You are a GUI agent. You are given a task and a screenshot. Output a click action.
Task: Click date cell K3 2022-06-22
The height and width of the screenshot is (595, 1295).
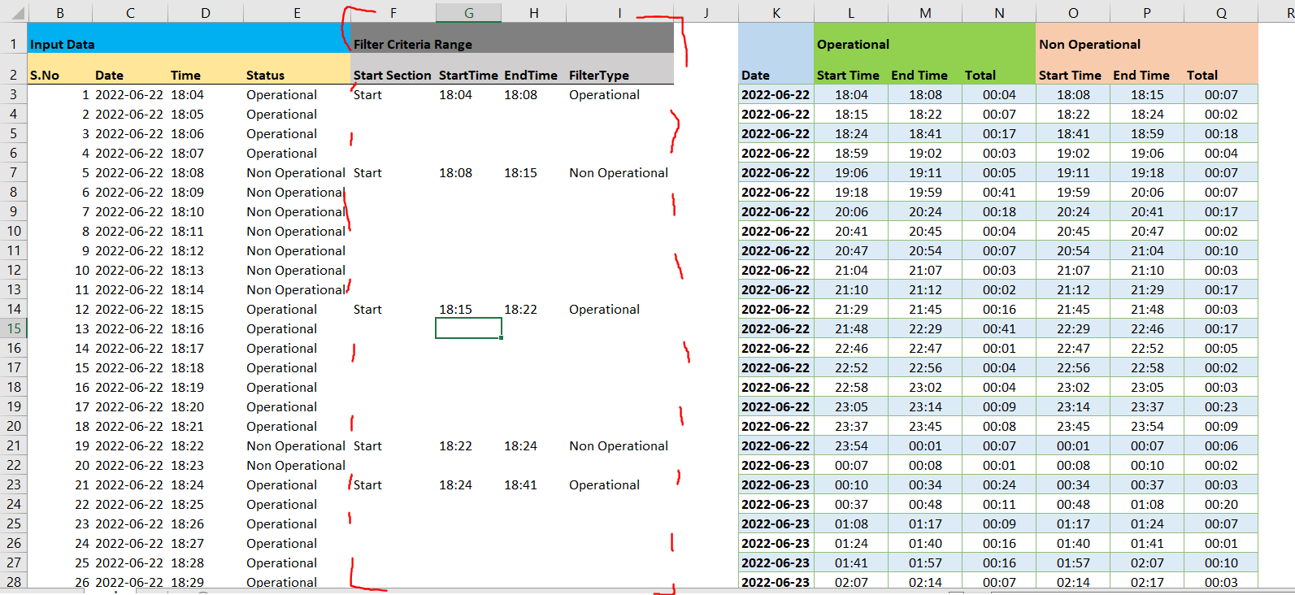click(776, 94)
